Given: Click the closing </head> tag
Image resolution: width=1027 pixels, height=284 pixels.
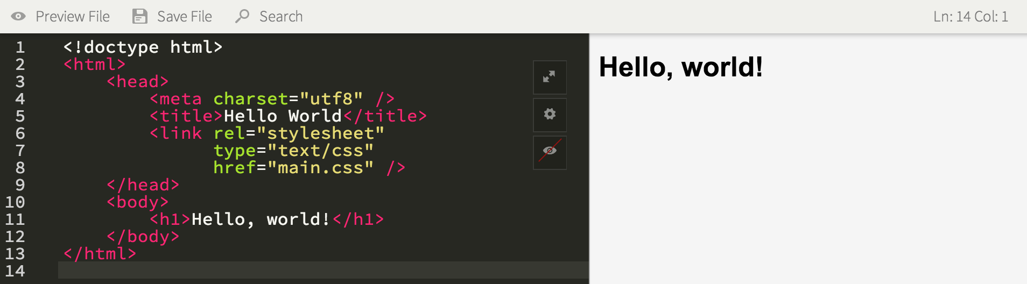Looking at the screenshot, I should (x=143, y=185).
